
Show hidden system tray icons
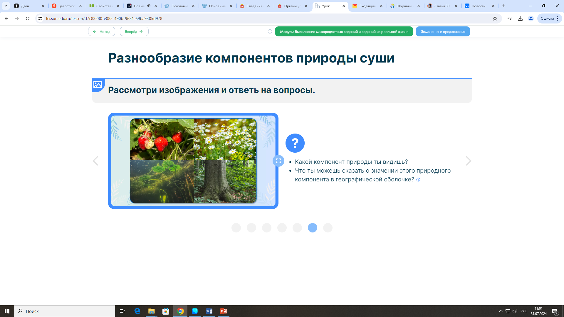point(501,311)
